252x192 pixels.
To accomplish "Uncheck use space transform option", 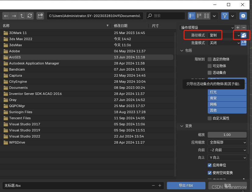I will pyautogui.click(x=210, y=173).
